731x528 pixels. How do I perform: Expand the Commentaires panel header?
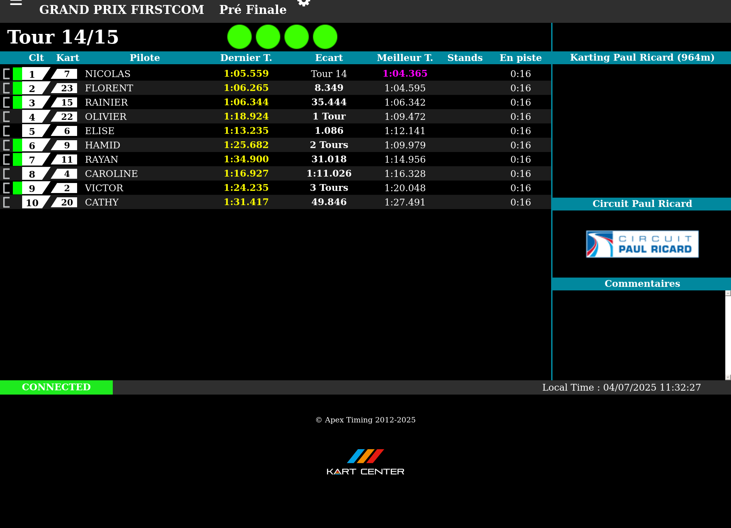pyautogui.click(x=642, y=284)
